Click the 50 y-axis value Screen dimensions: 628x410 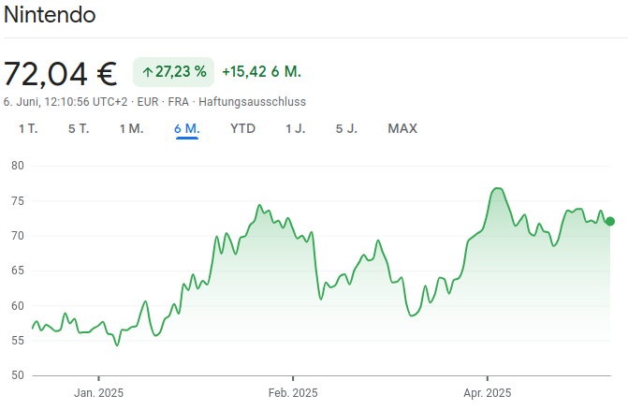click(18, 375)
